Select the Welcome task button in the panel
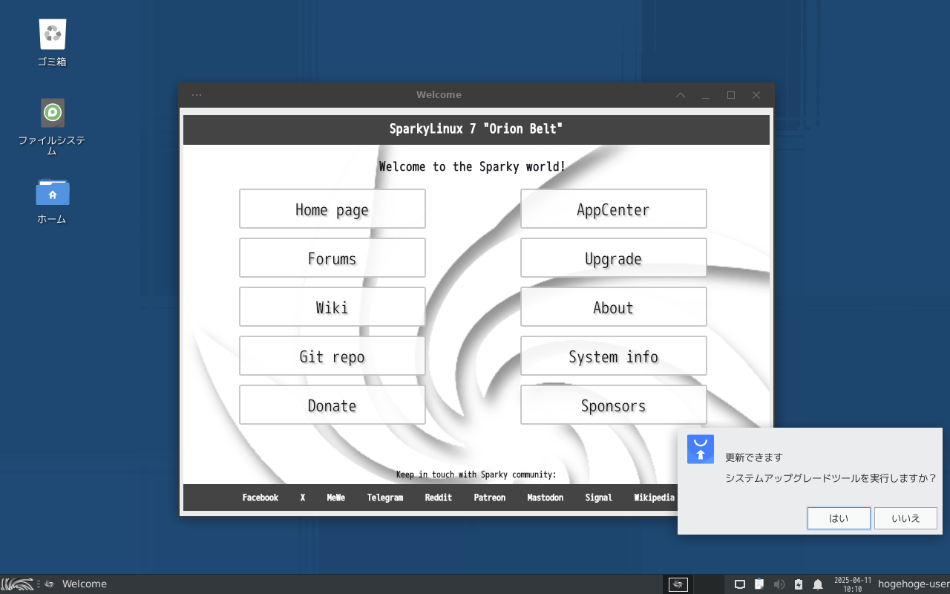 (76, 584)
